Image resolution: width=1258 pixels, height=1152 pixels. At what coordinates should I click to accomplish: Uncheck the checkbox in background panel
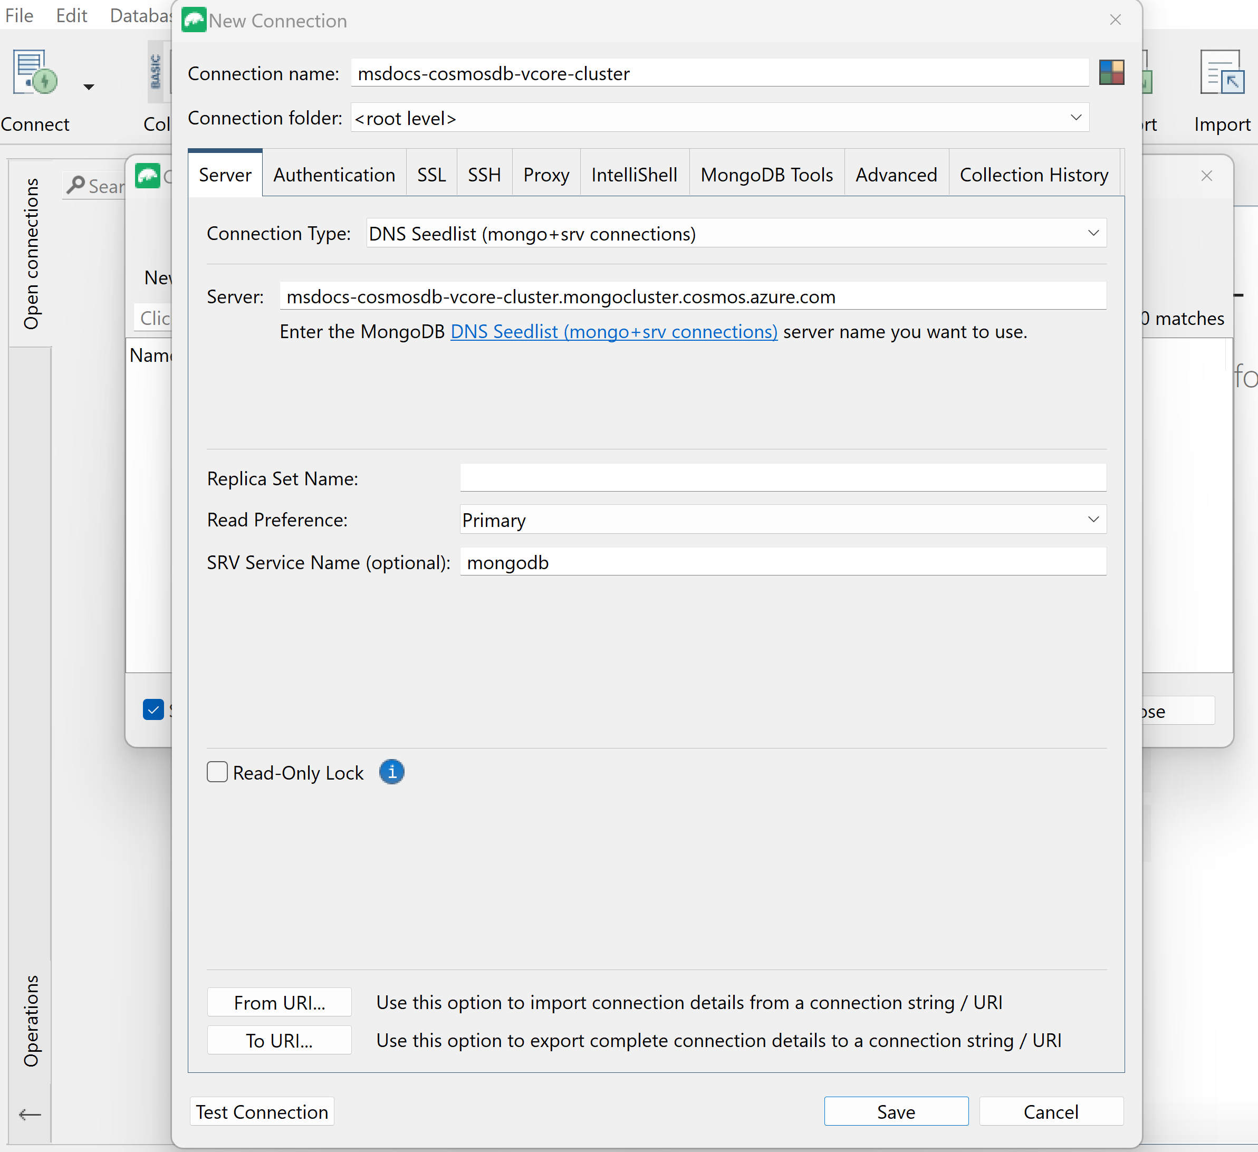tap(153, 709)
